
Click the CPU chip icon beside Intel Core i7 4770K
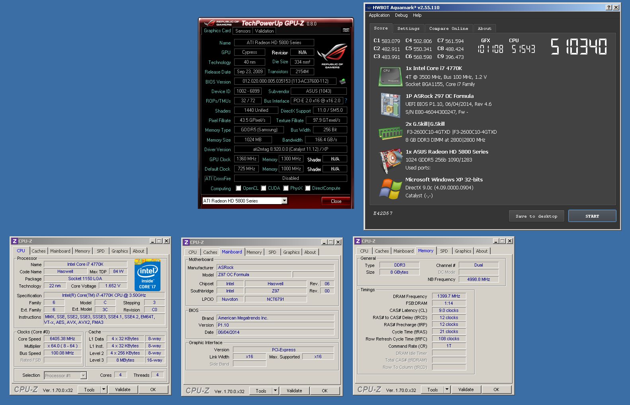click(390, 76)
